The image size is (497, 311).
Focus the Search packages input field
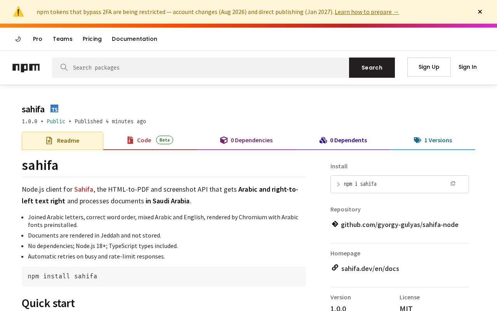[x=200, y=68]
